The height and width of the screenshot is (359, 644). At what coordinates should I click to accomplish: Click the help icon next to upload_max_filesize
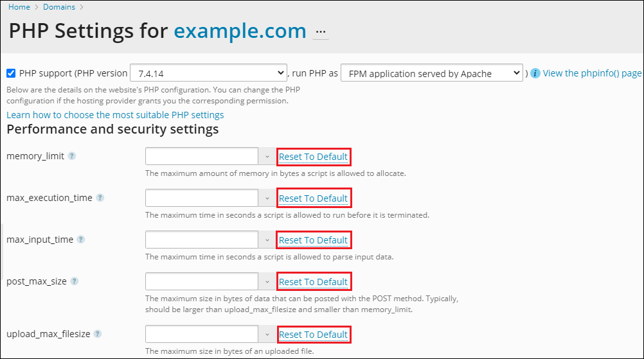[98, 334]
